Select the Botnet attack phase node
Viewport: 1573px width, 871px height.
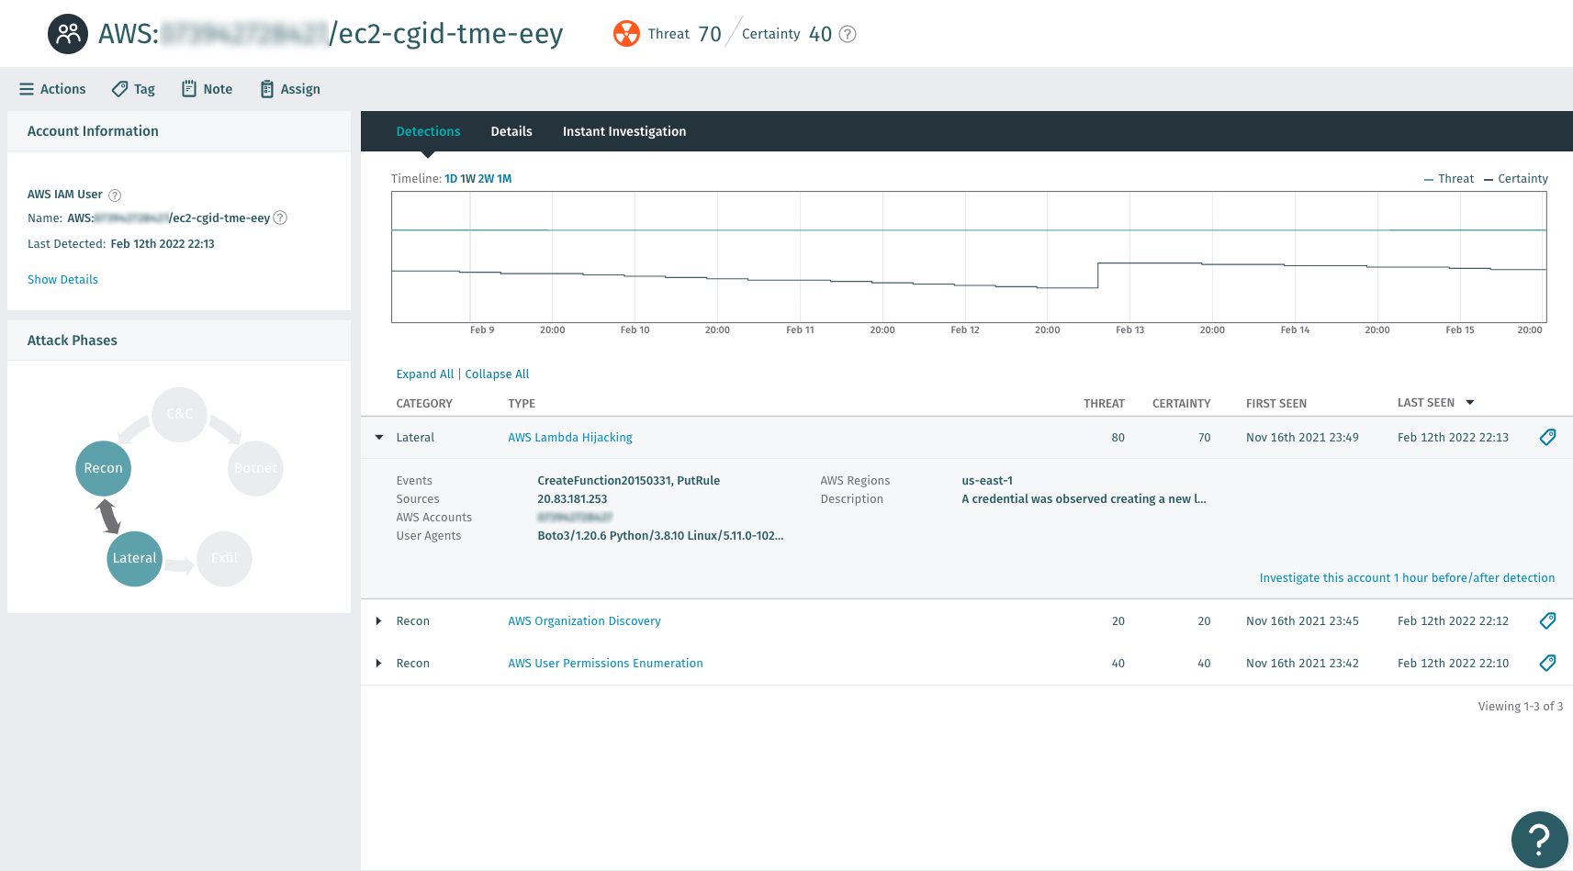pos(255,468)
